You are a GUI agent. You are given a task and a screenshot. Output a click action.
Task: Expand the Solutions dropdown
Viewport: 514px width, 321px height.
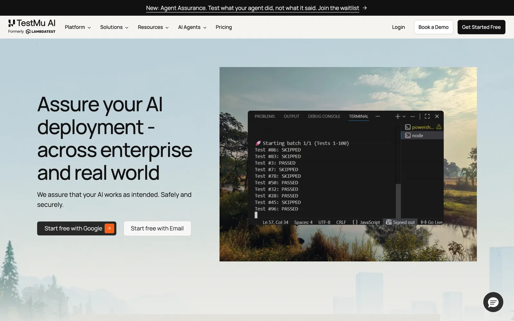114,27
